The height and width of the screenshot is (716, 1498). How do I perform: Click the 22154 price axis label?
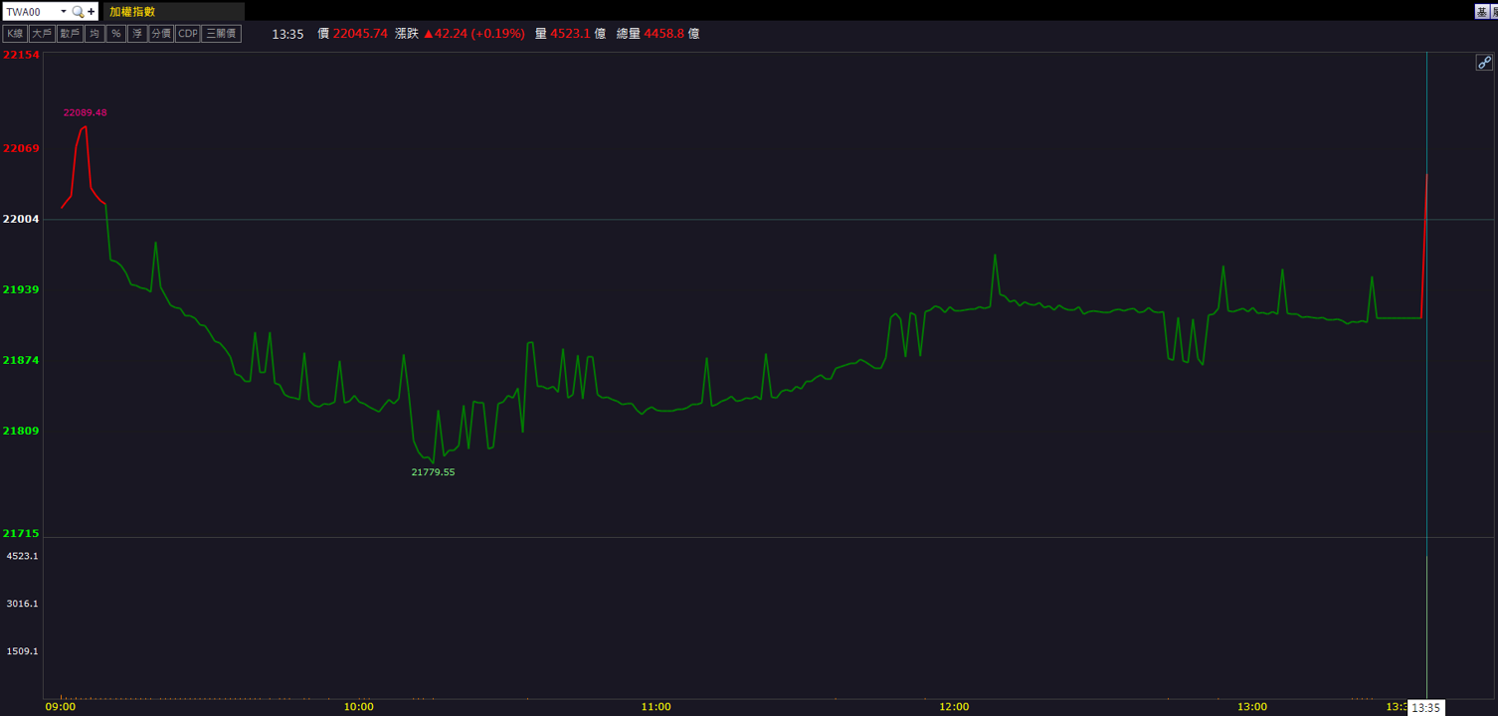click(21, 55)
